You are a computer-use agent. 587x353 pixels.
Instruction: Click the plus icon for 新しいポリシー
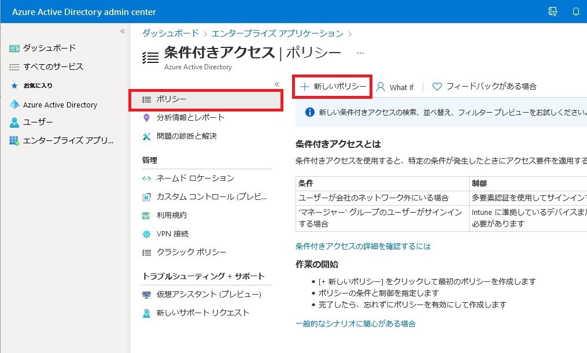pos(305,87)
